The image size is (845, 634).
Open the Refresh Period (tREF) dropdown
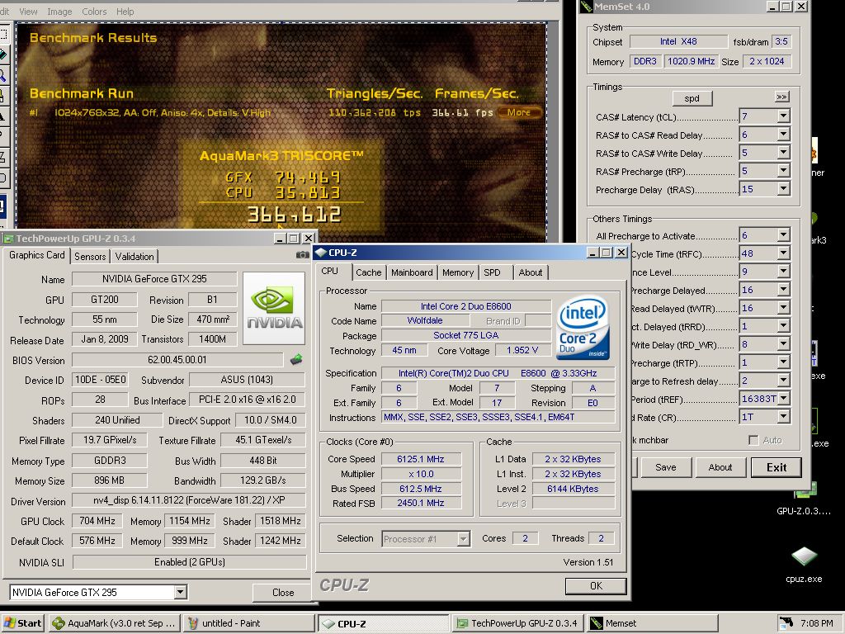(x=784, y=399)
